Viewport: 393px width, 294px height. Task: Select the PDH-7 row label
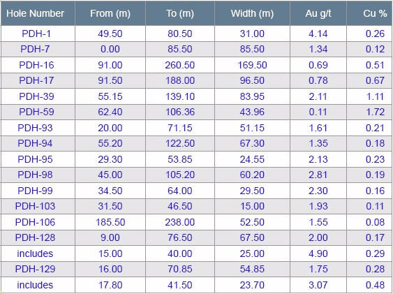35,49
